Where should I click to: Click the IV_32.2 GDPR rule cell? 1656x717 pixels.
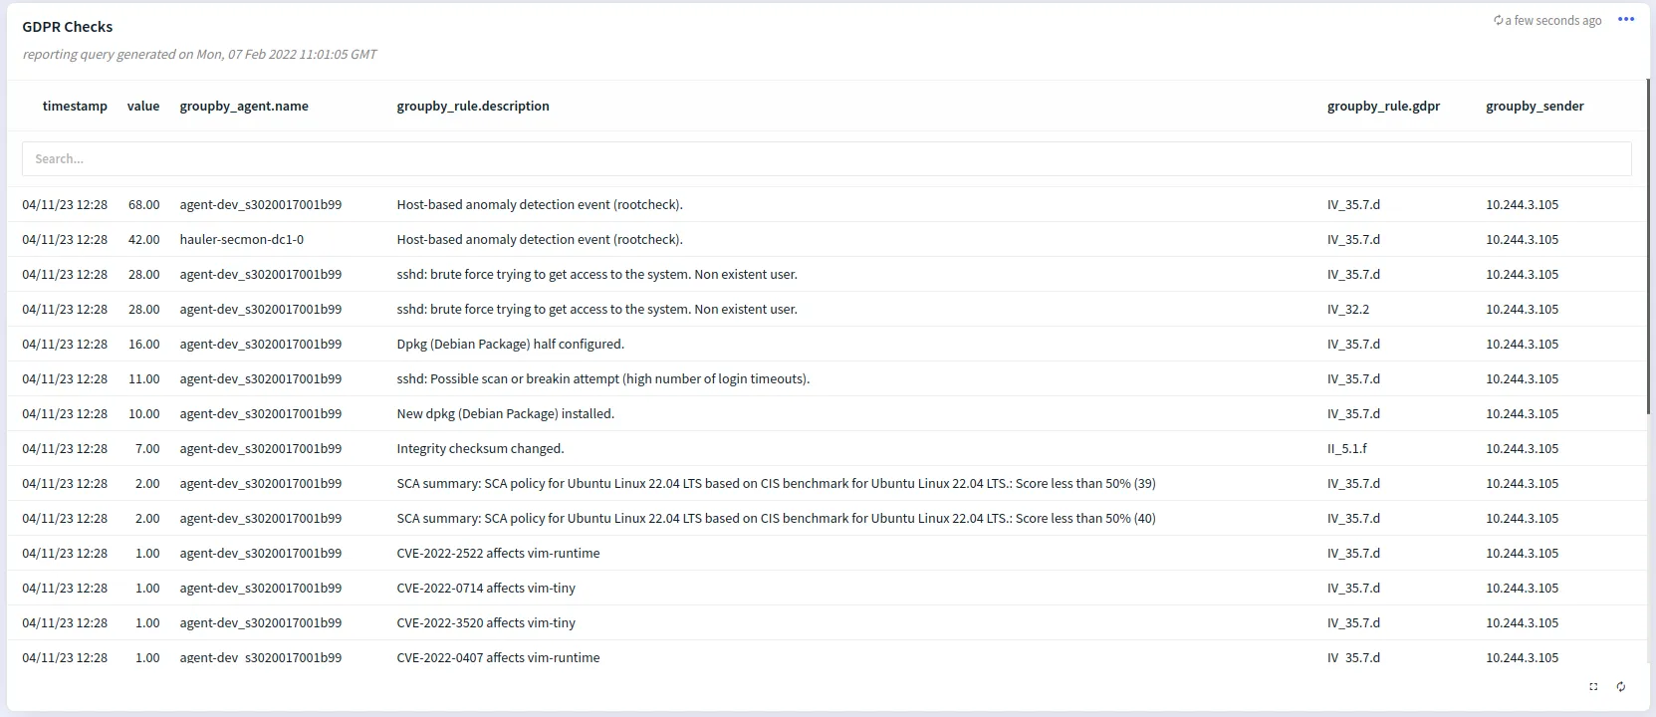[1347, 310]
